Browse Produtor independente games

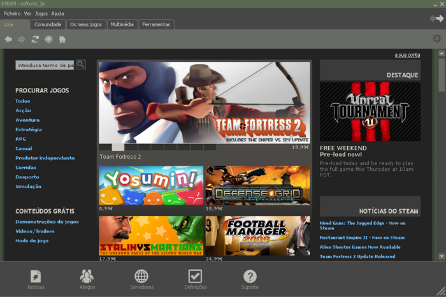(45, 158)
